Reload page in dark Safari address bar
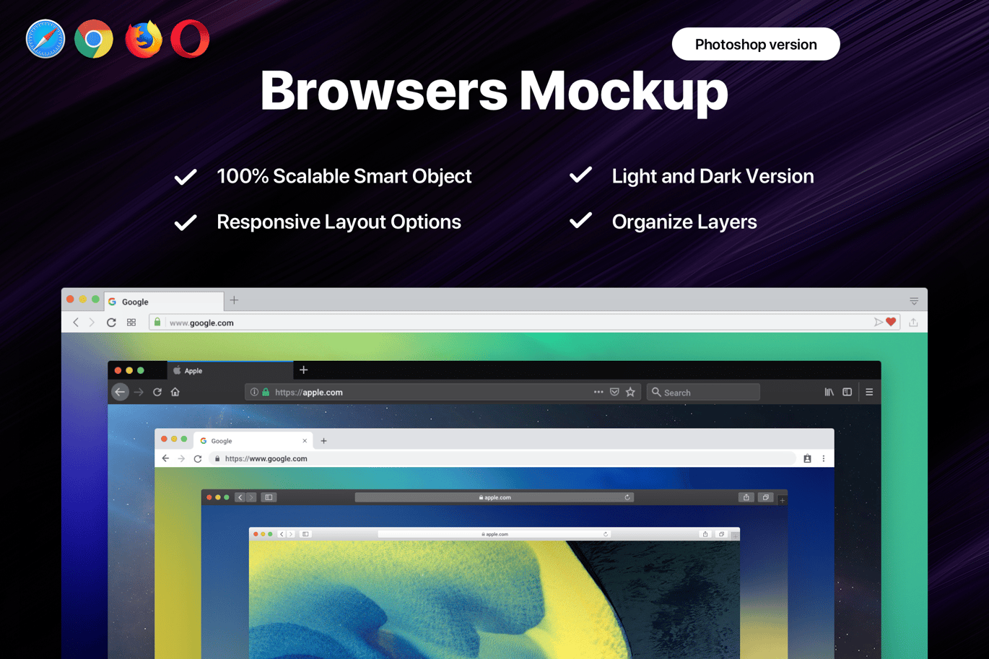This screenshot has height=659, width=989. click(x=627, y=497)
